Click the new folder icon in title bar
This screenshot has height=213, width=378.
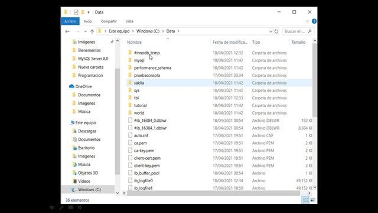tap(83, 12)
